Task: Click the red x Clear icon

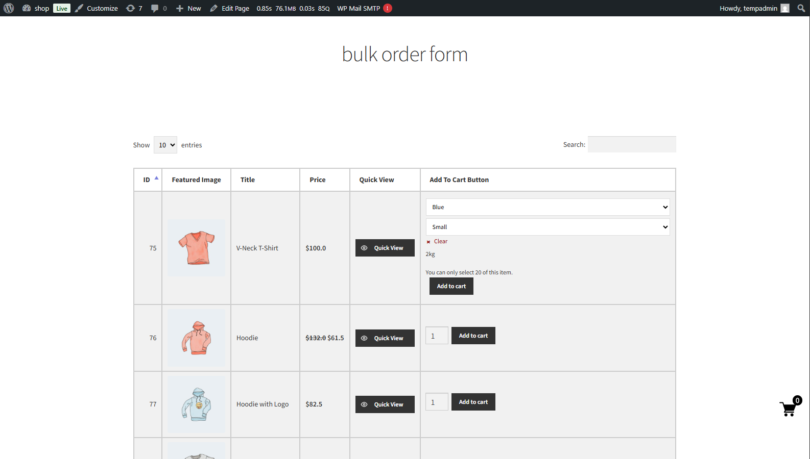Action: [x=428, y=242]
